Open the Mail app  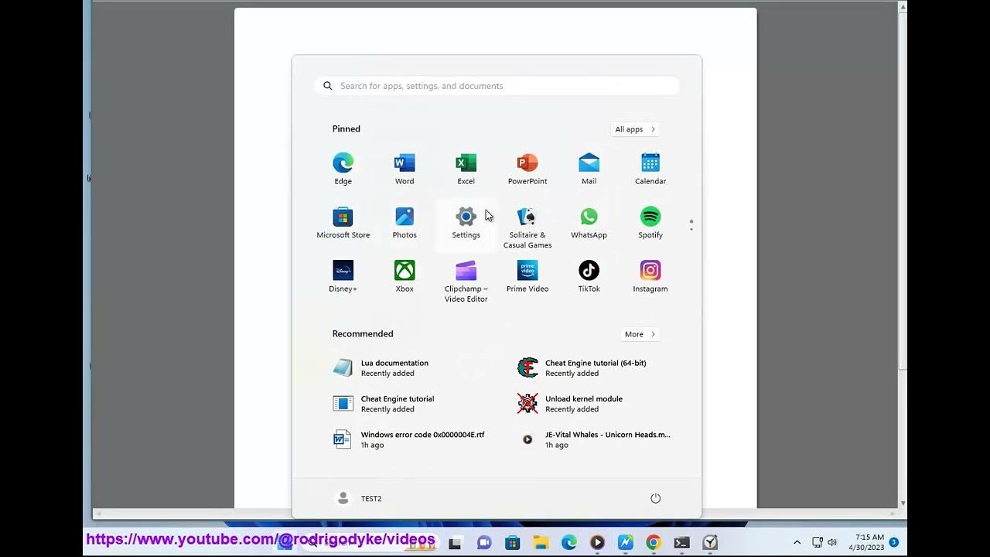(x=589, y=169)
